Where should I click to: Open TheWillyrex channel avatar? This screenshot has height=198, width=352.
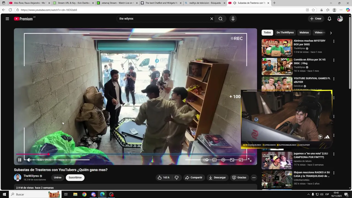(18, 178)
